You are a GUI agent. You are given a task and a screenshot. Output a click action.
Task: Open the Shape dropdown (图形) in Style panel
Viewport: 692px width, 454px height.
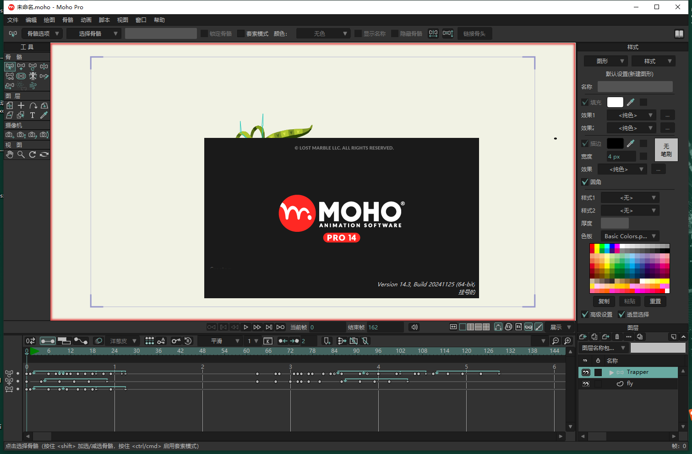click(605, 61)
